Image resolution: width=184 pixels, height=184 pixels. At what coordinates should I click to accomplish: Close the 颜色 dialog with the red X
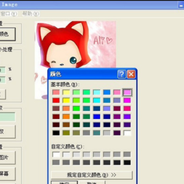pos(131,74)
